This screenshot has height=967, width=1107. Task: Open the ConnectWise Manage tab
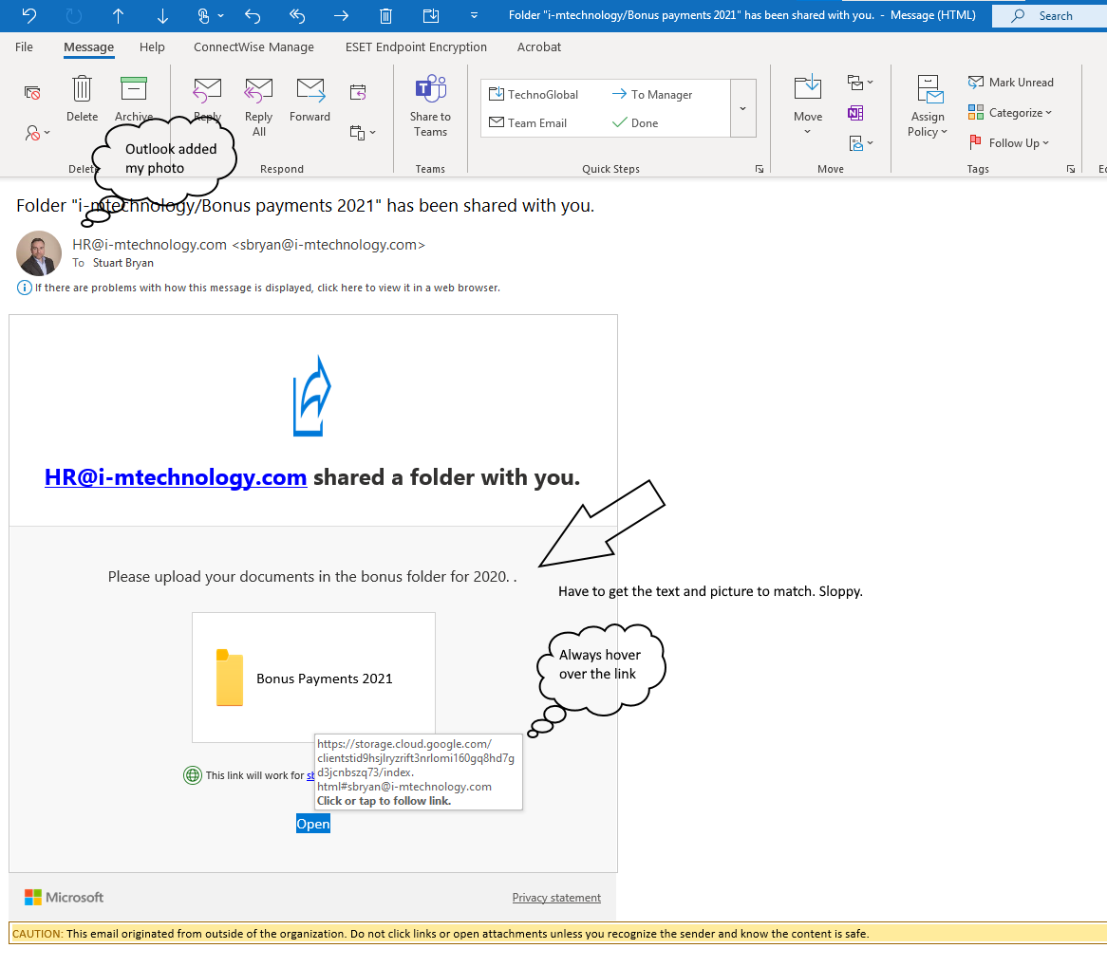pos(253,46)
